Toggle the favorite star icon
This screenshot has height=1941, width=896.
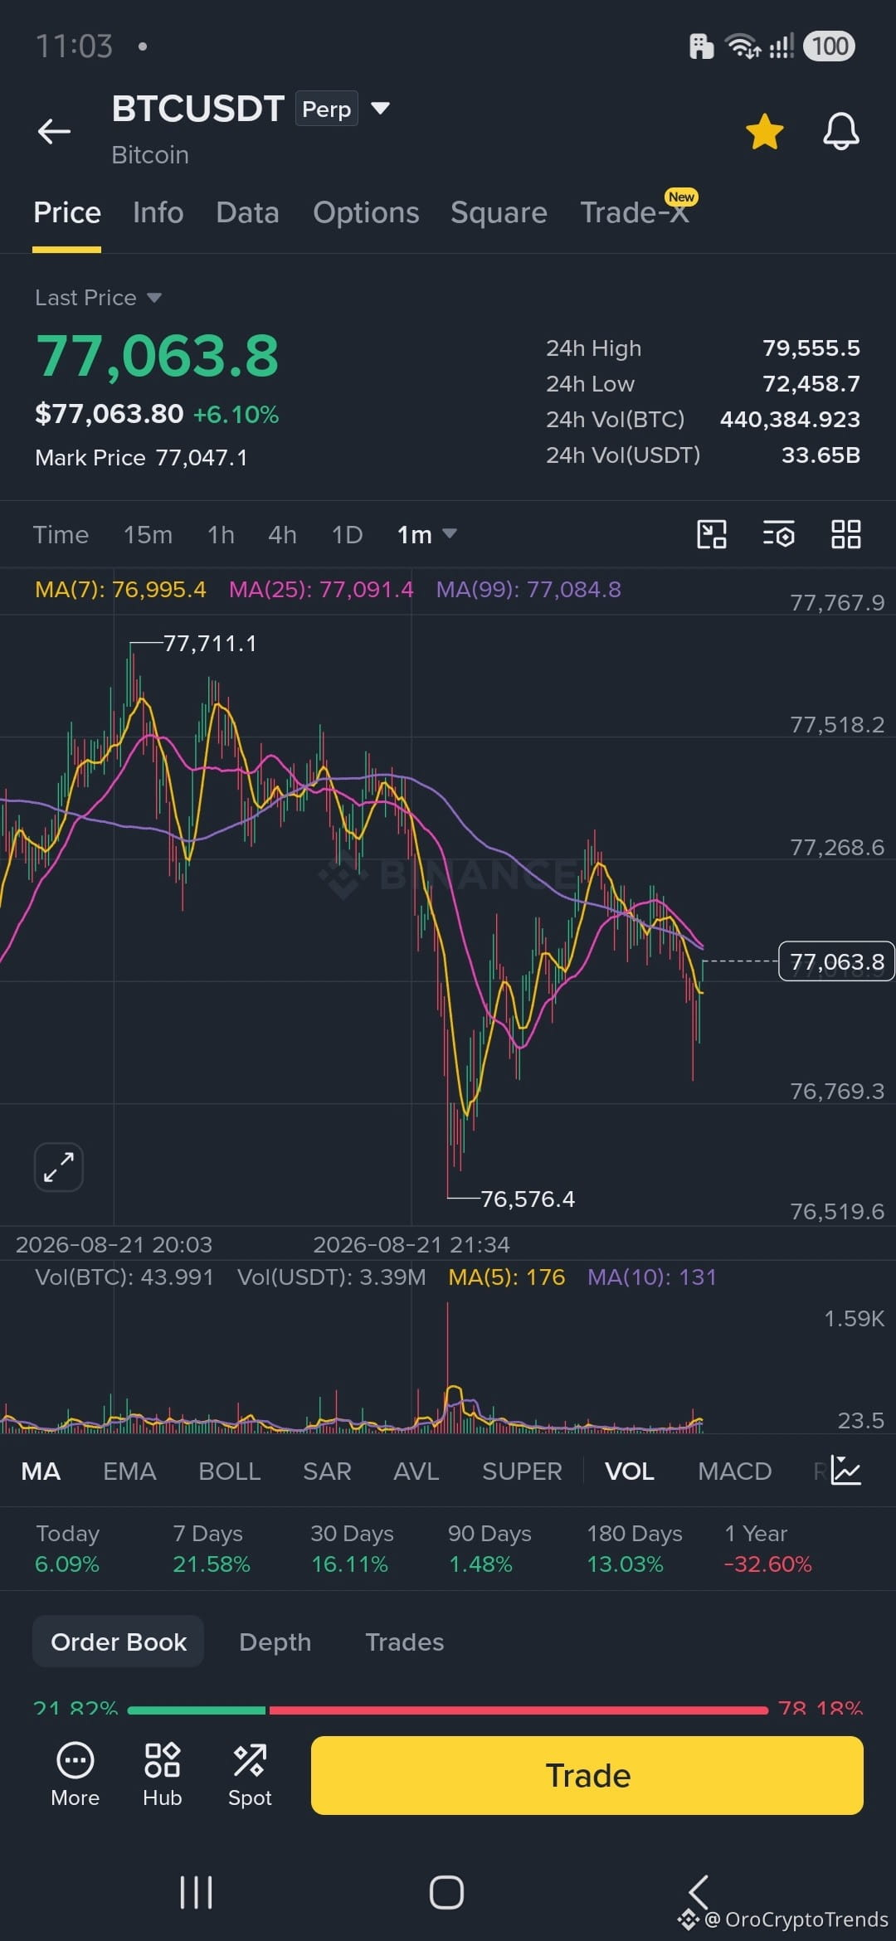(x=764, y=132)
